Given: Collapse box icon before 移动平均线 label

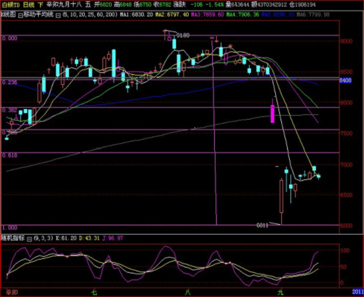Looking at the screenshot, I should point(20,15).
